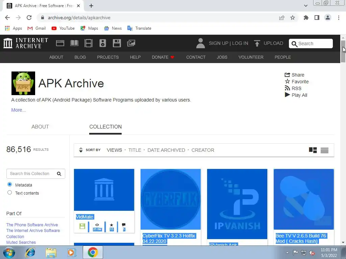Sort by CREATOR
Viewport: 346px width, 259px height.
[203, 150]
